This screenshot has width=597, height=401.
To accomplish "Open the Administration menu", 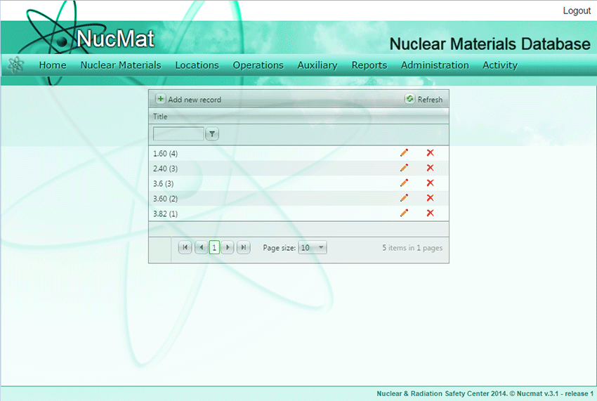I will [x=435, y=65].
